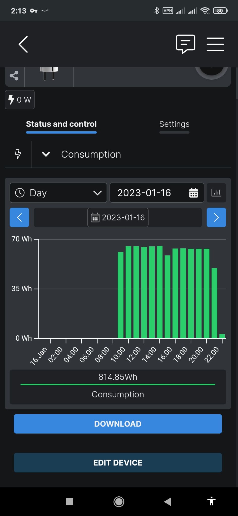Open calendar icon in the date field
The width and height of the screenshot is (238, 516).
click(193, 193)
